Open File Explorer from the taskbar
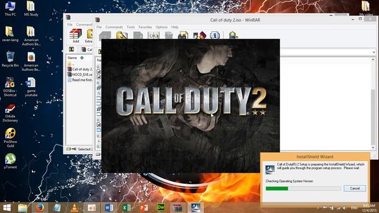Viewport: 379px width, 213px height. 23,208
